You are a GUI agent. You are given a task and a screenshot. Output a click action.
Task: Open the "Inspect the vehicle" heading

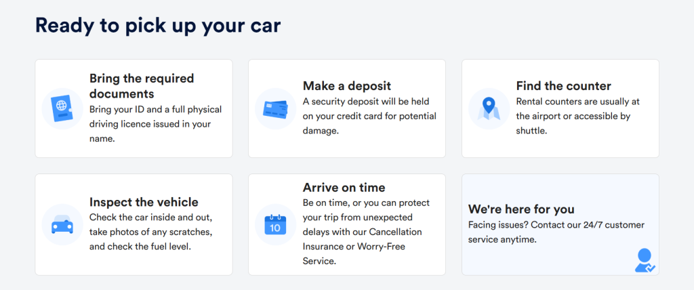pos(144,202)
